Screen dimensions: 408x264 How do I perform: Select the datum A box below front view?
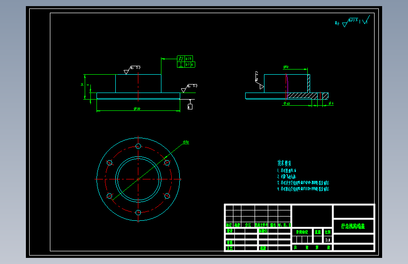(190, 107)
